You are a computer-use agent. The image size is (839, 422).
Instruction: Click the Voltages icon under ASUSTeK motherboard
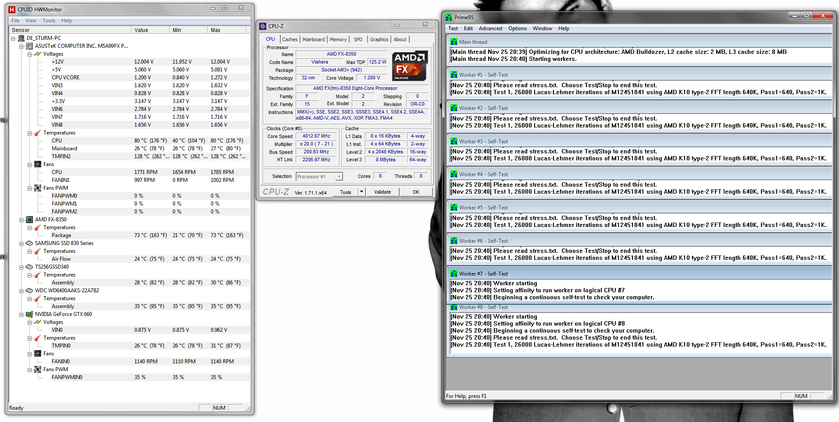[x=38, y=54]
